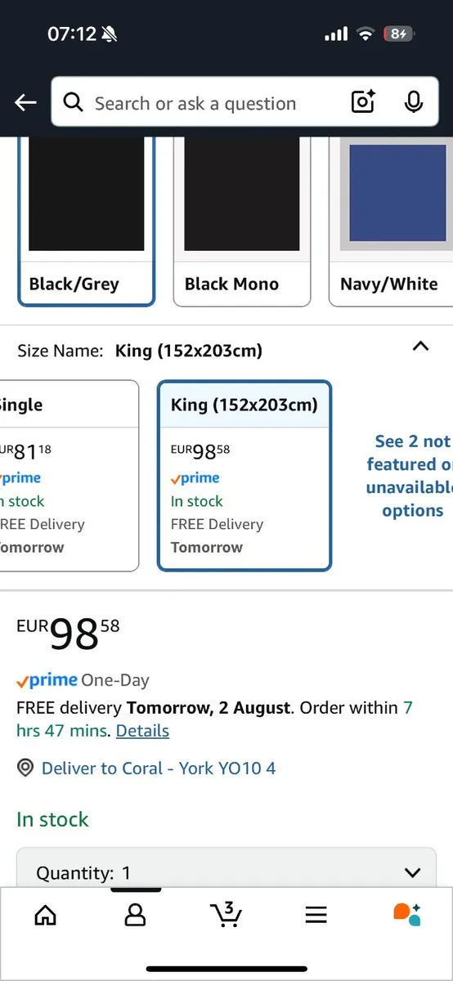Viewport: 453px width, 981px height.
Task: Launch the Rufus AI assistant icon
Action: click(x=406, y=914)
